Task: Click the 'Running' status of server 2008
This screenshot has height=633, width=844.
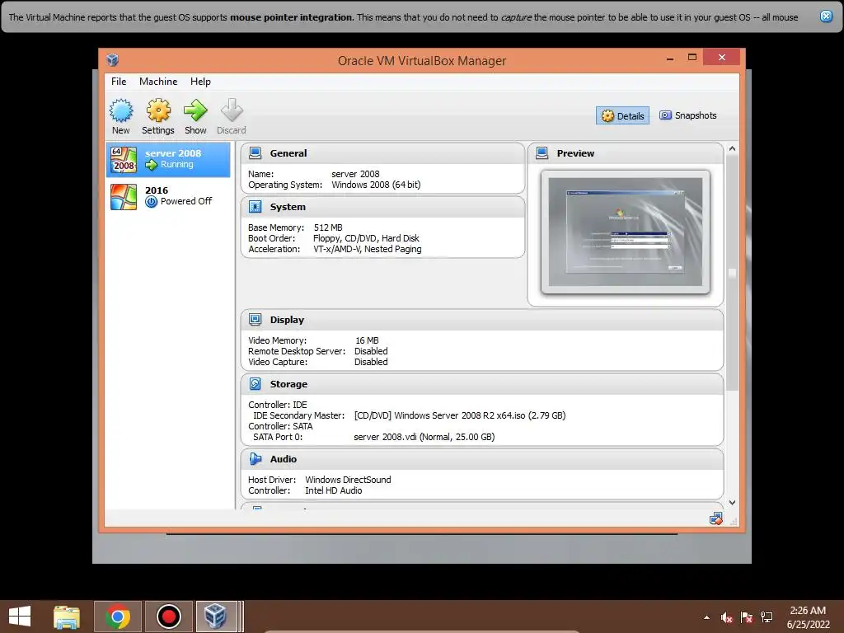Action: 176,165
